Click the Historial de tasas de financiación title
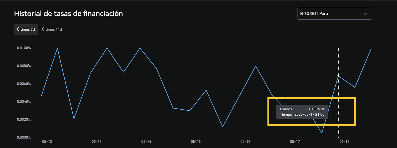This screenshot has width=397, height=148. 68,14
